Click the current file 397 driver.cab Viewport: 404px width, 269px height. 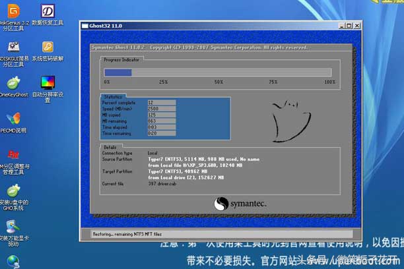[x=162, y=184]
